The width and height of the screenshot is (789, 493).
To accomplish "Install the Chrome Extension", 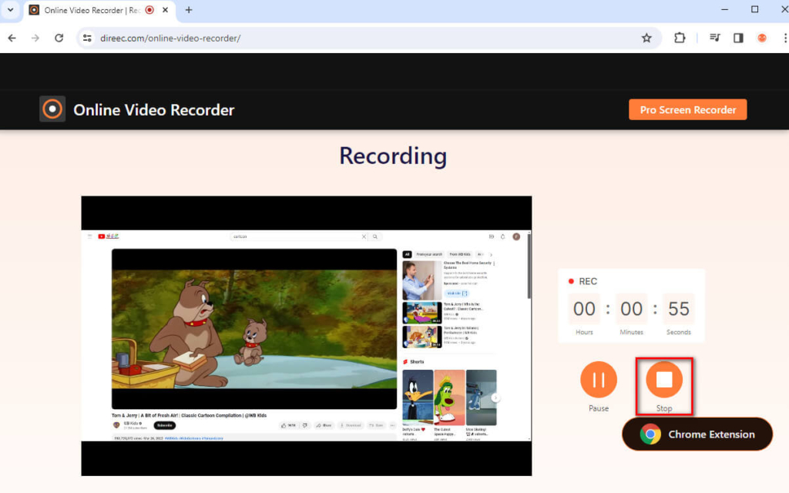I will tap(697, 434).
